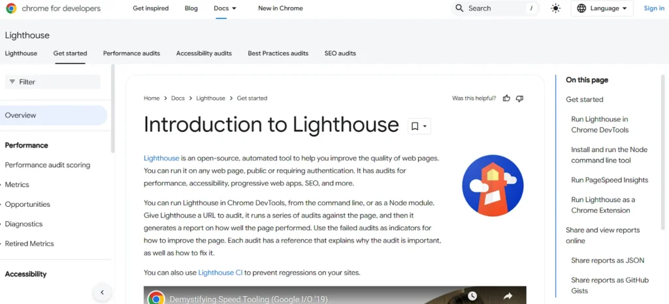Click the Accessibility sidebar section heading

point(25,274)
